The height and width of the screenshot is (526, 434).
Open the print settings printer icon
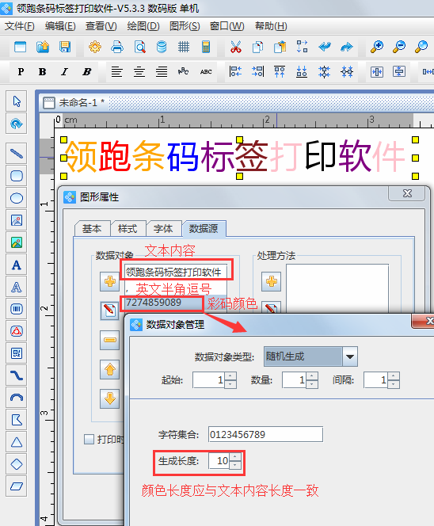click(x=117, y=47)
